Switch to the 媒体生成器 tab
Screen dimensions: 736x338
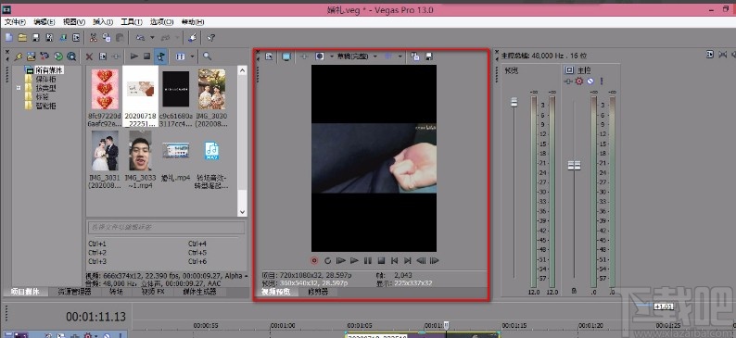[x=199, y=292]
